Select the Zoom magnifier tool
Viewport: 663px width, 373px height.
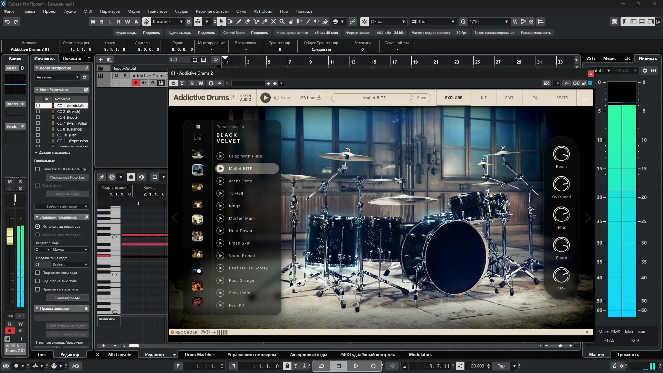(282, 21)
